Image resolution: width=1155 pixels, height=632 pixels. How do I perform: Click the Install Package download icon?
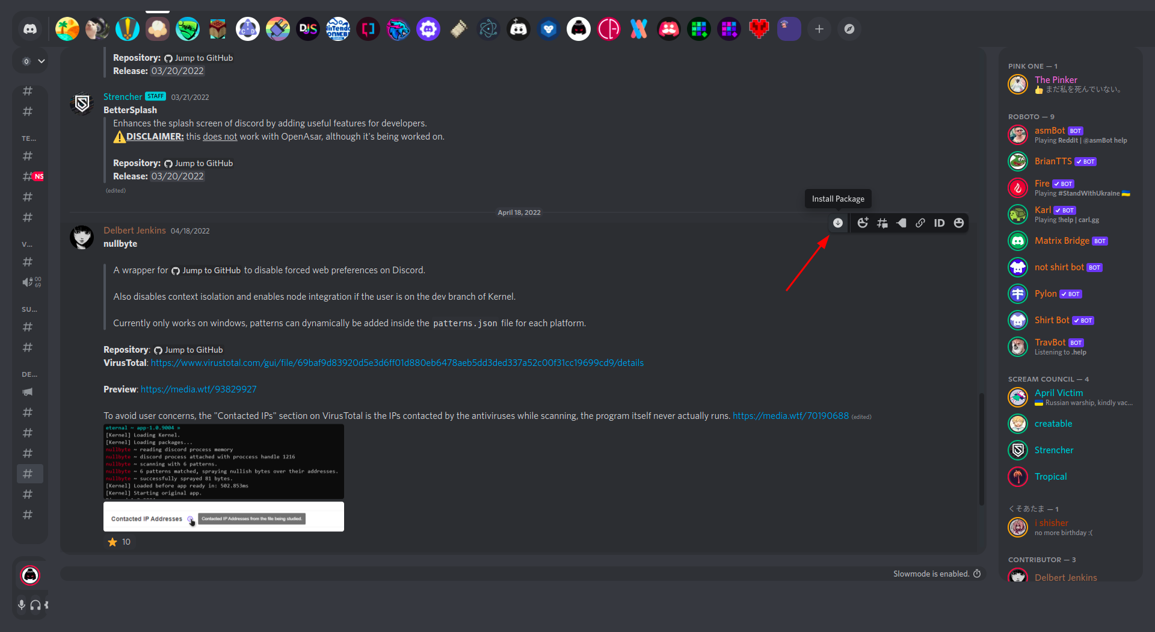837,223
